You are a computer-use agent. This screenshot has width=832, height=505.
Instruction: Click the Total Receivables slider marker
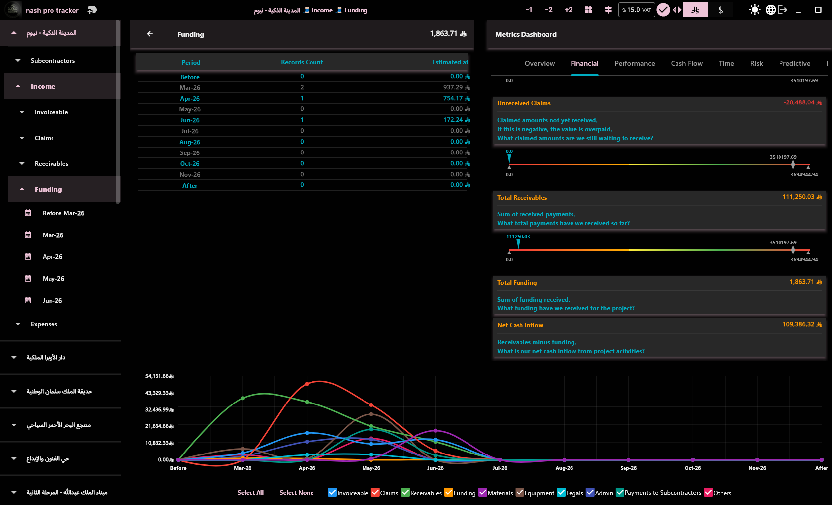(518, 243)
